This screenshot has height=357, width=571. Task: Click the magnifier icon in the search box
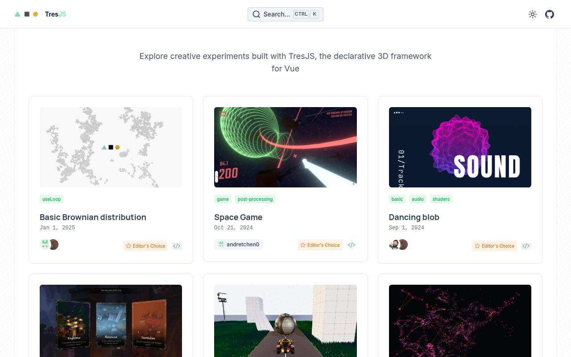[257, 14]
